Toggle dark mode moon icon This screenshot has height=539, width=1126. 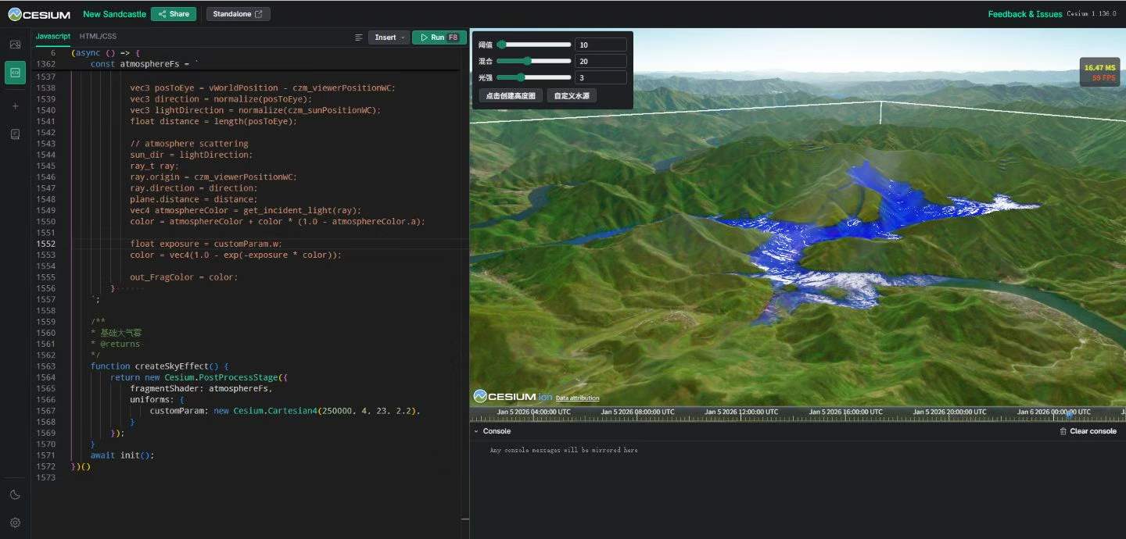15,494
